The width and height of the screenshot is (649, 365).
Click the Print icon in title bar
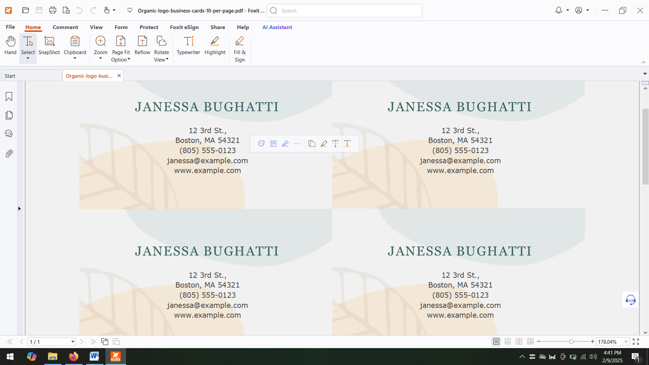pyautogui.click(x=53, y=10)
